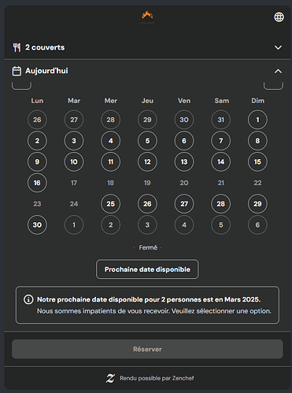Collapse the Aujourd'hui date section chevron
This screenshot has height=393, width=292.
point(278,71)
